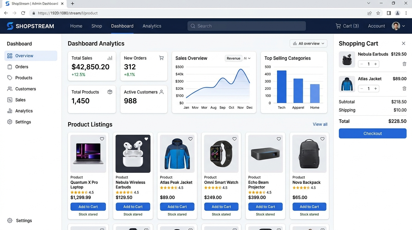Open the Revenue selector in Sales Overview

(x=234, y=58)
